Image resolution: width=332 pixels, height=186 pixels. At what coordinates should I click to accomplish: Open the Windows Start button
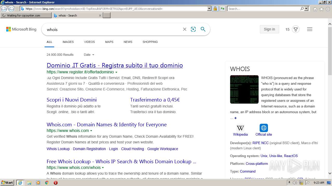7,183
